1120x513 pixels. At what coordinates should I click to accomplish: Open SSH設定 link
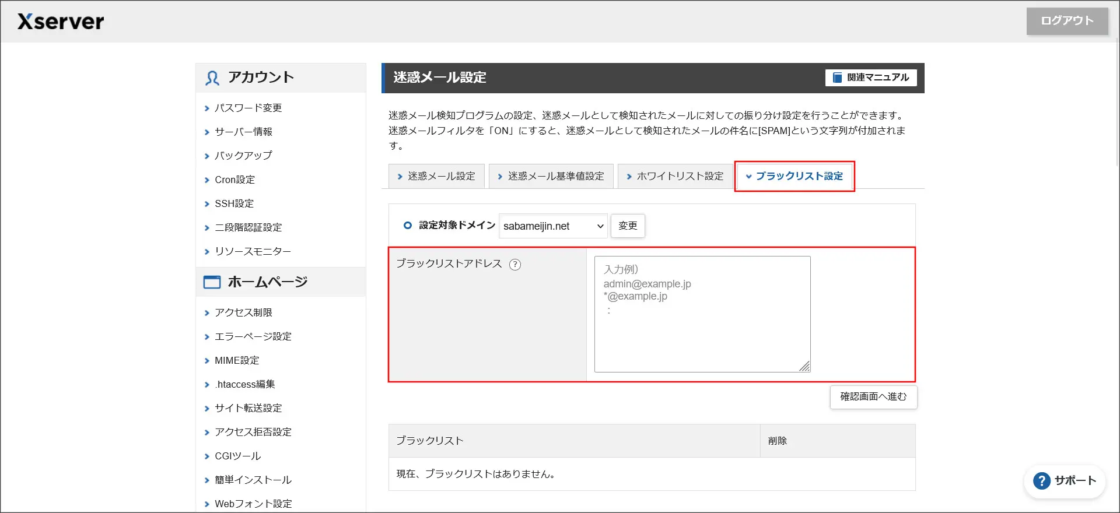pyautogui.click(x=234, y=203)
